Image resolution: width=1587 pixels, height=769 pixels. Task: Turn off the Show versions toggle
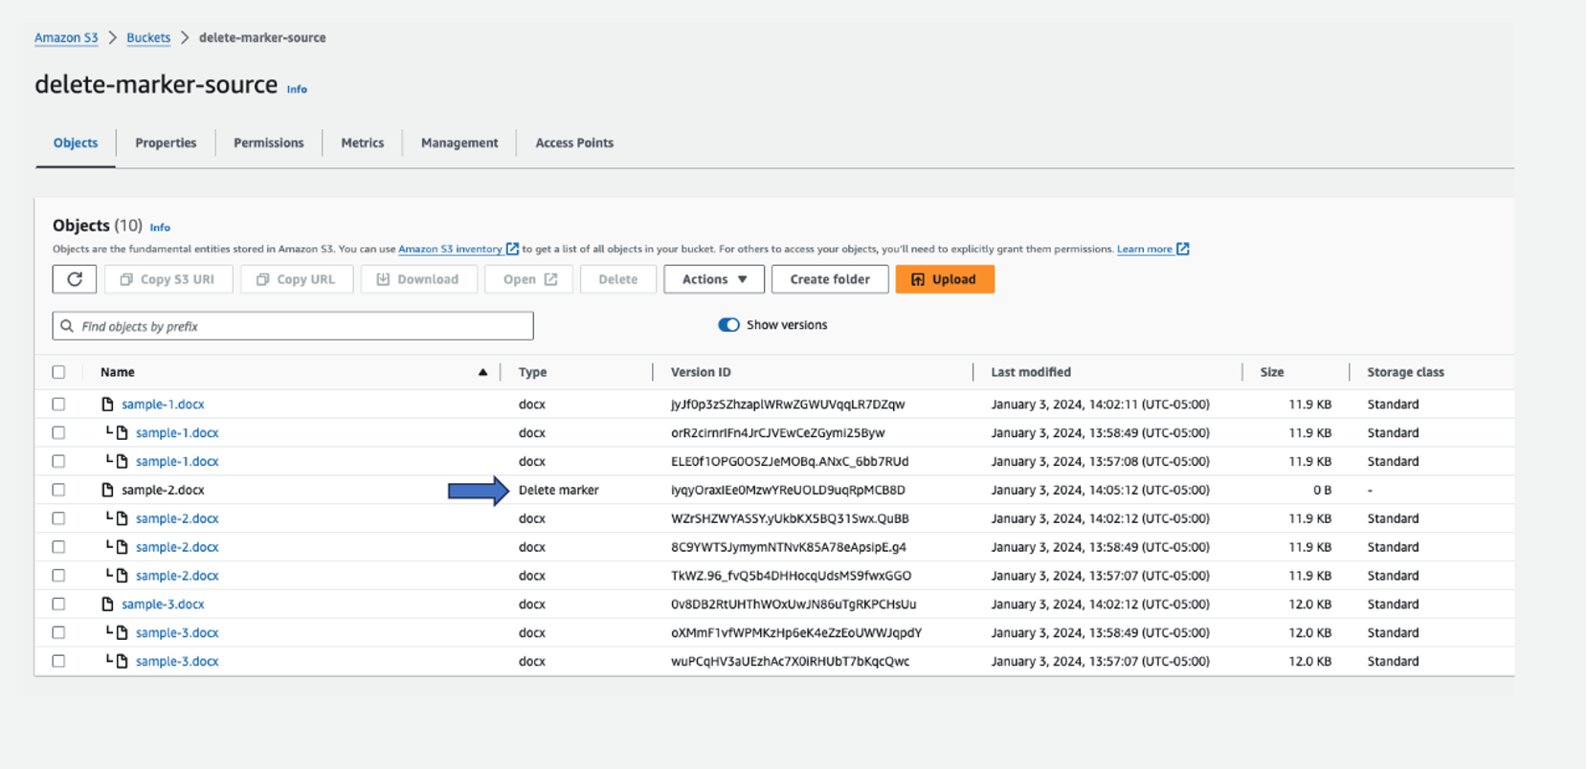728,325
